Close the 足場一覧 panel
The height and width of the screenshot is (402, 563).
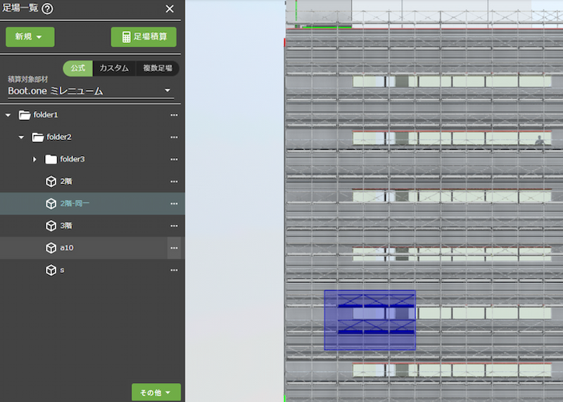[x=170, y=8]
